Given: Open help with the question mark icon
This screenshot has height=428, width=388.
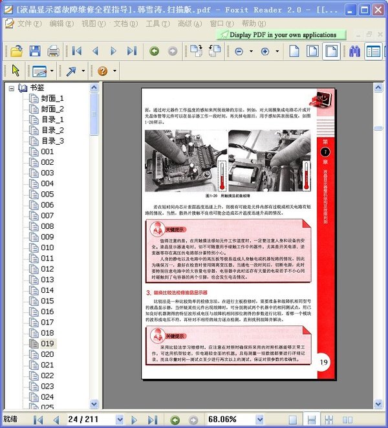Looking at the screenshot, I should (102, 71).
